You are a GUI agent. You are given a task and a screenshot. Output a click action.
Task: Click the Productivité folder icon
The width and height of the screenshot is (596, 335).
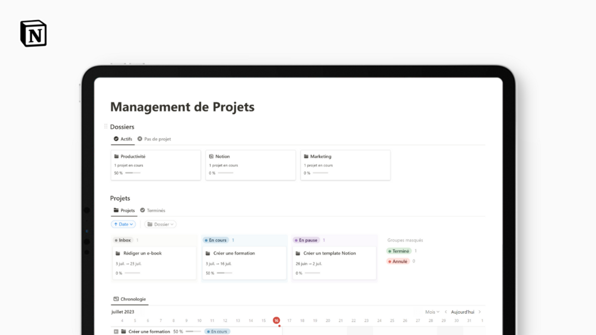click(x=116, y=157)
